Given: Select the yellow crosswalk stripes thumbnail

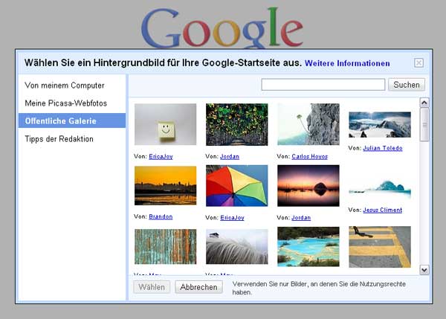Looking at the screenshot, I should pyautogui.click(x=380, y=247).
